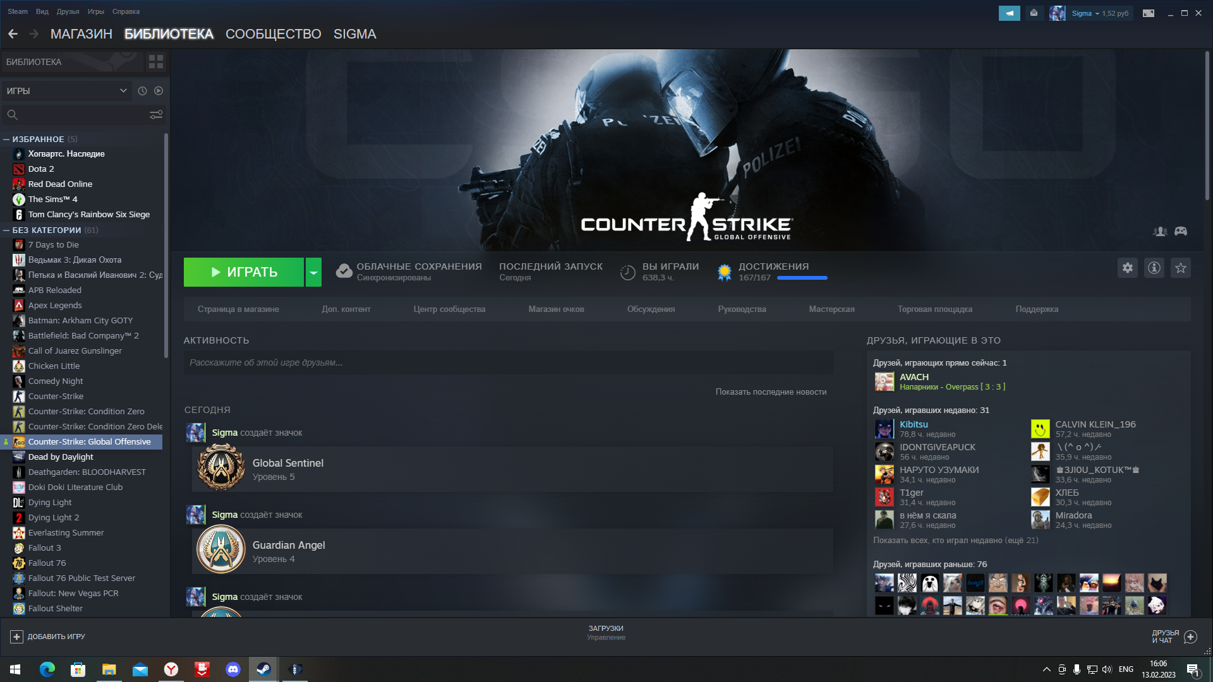Open game settings gear icon
Image resolution: width=1213 pixels, height=682 pixels.
1128,268
